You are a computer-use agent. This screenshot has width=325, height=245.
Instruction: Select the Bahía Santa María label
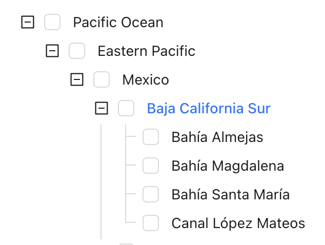tap(231, 195)
